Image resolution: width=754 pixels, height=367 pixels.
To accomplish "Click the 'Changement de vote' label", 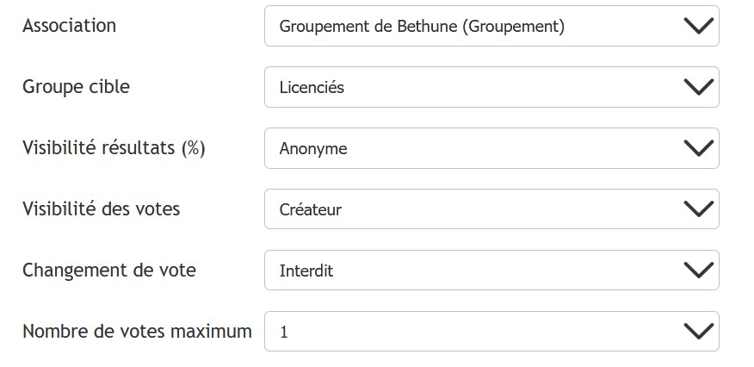I will (x=109, y=271).
